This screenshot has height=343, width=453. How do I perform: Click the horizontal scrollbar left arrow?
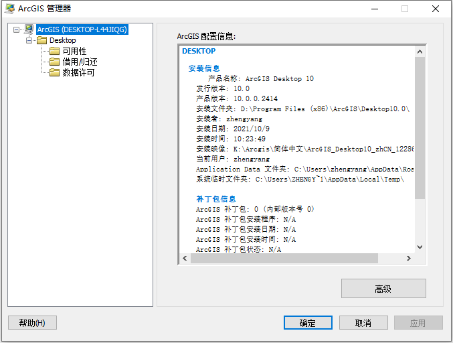point(185,259)
